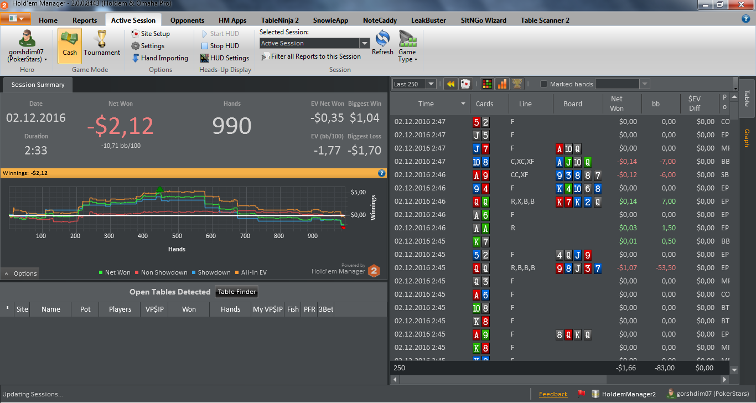Click the Stop HUD button
The image size is (756, 403).
[x=220, y=46]
